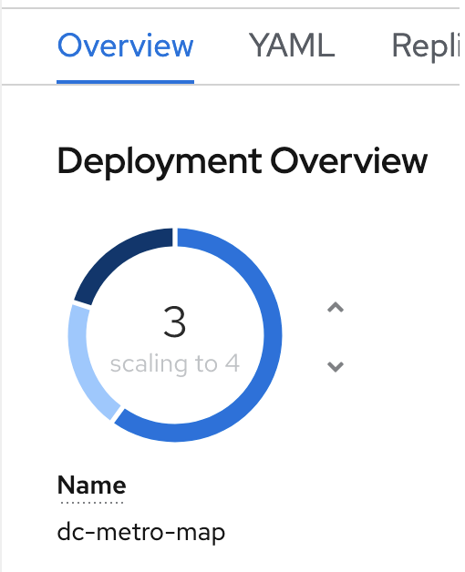Switch to the Overview tab

point(125,46)
